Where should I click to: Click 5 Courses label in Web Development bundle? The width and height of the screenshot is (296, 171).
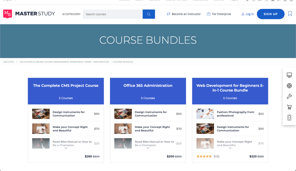(x=230, y=98)
